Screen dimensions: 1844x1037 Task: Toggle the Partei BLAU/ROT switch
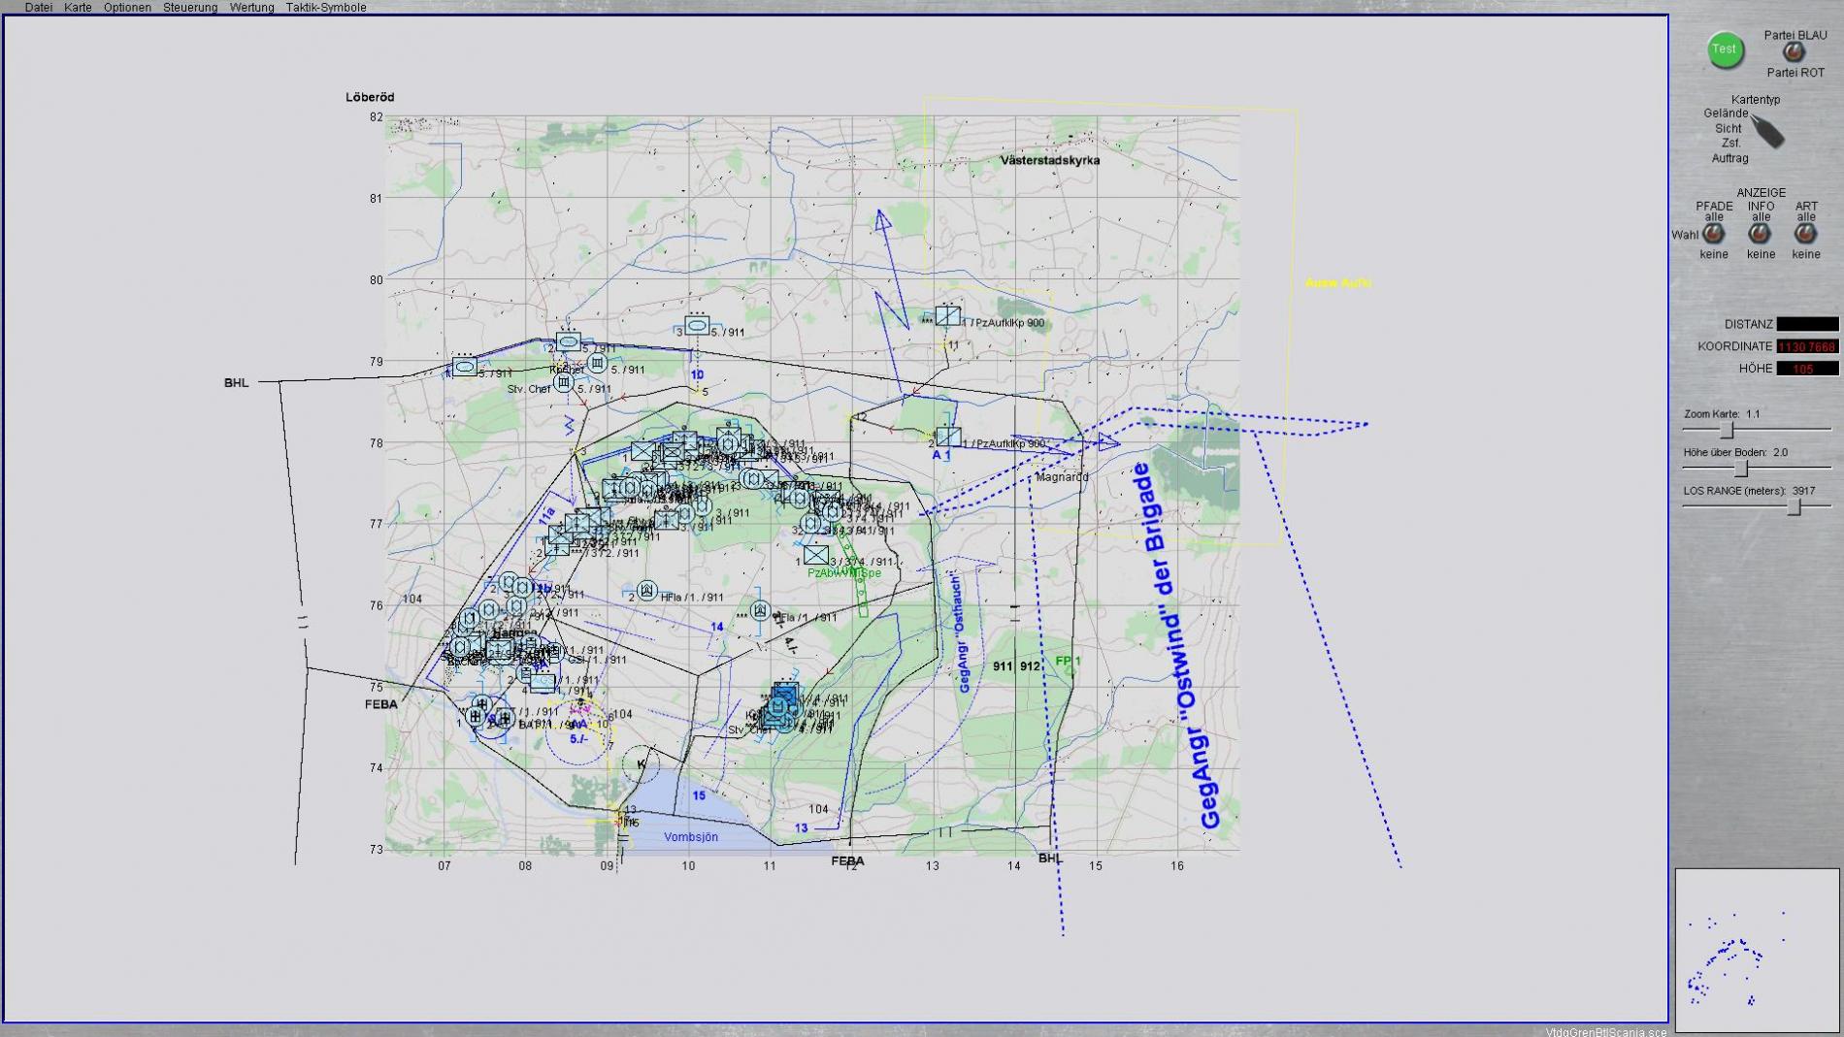click(1794, 52)
